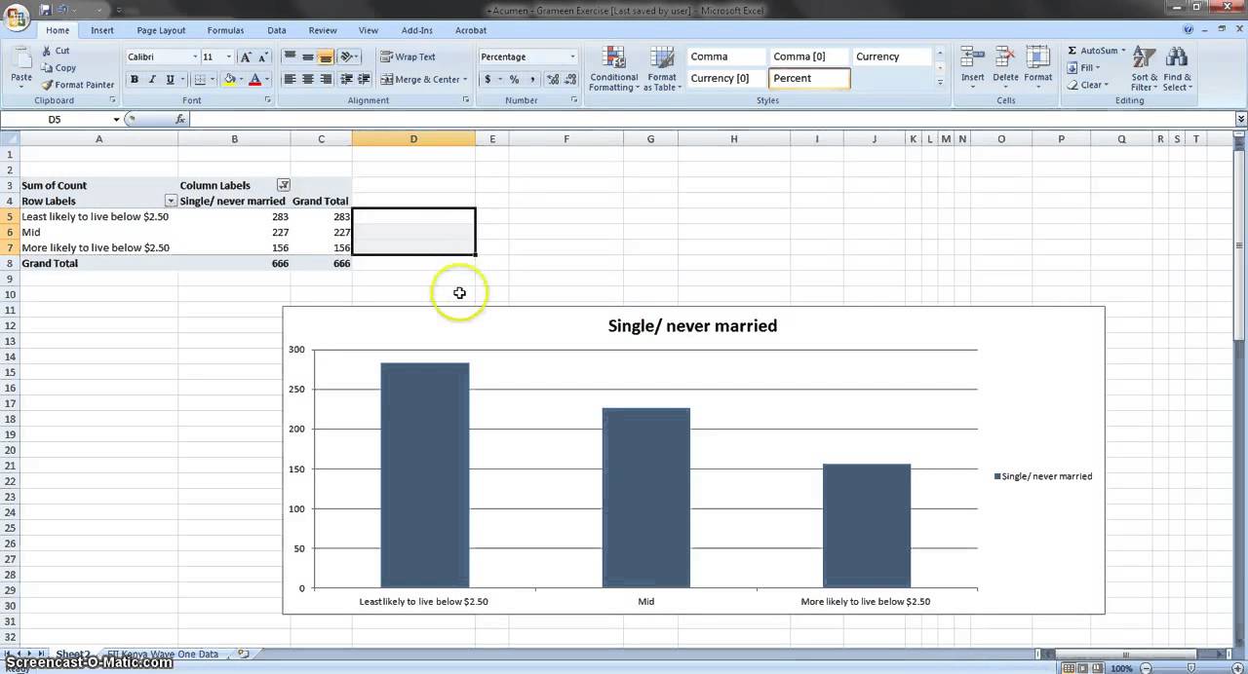Open Conditional Formatting
Screen dimensions: 1248x674
click(x=613, y=69)
